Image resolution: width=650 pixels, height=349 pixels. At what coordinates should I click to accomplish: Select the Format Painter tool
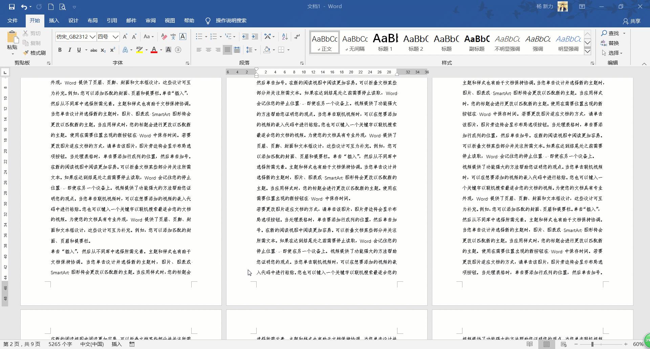pyautogui.click(x=34, y=53)
